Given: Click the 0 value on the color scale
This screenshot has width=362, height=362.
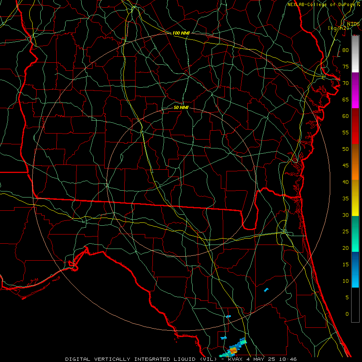Looking at the screenshot, I should coord(347,314).
